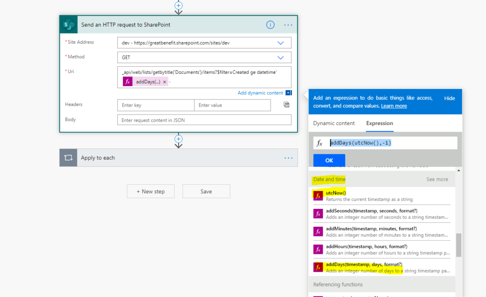Click the function list scrollbar thumb

click(x=459, y=245)
